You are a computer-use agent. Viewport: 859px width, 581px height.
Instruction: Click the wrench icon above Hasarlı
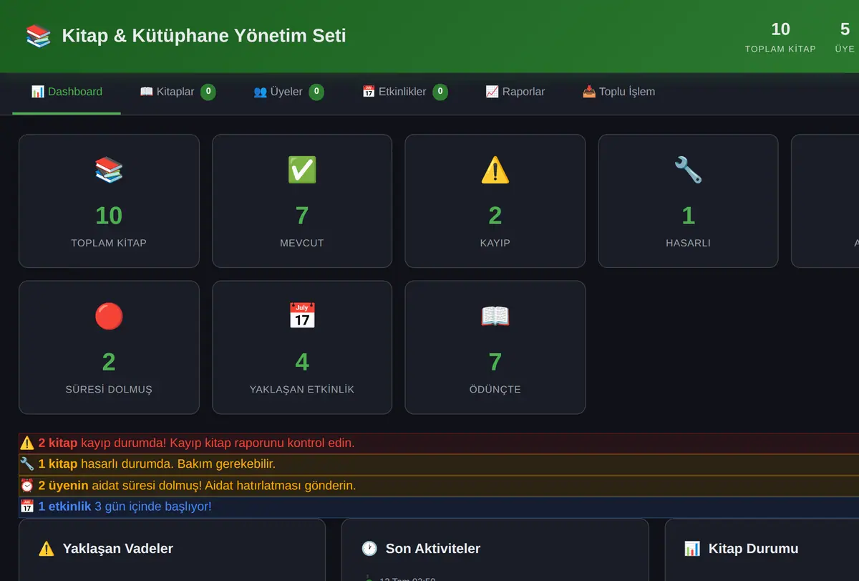pos(688,171)
